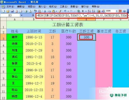Open the 格式 menu

53,6
